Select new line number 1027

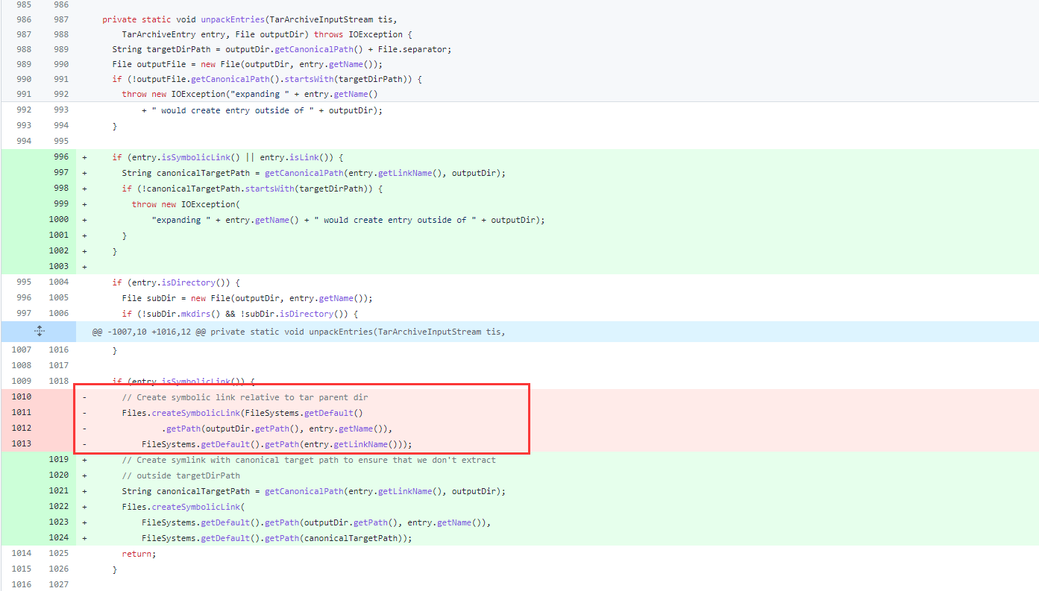(x=59, y=584)
